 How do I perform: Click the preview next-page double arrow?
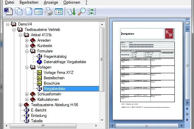pos(187,120)
